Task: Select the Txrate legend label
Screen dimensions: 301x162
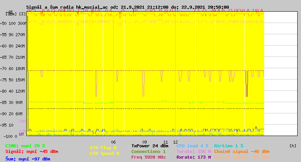Action: [x=193, y=151]
